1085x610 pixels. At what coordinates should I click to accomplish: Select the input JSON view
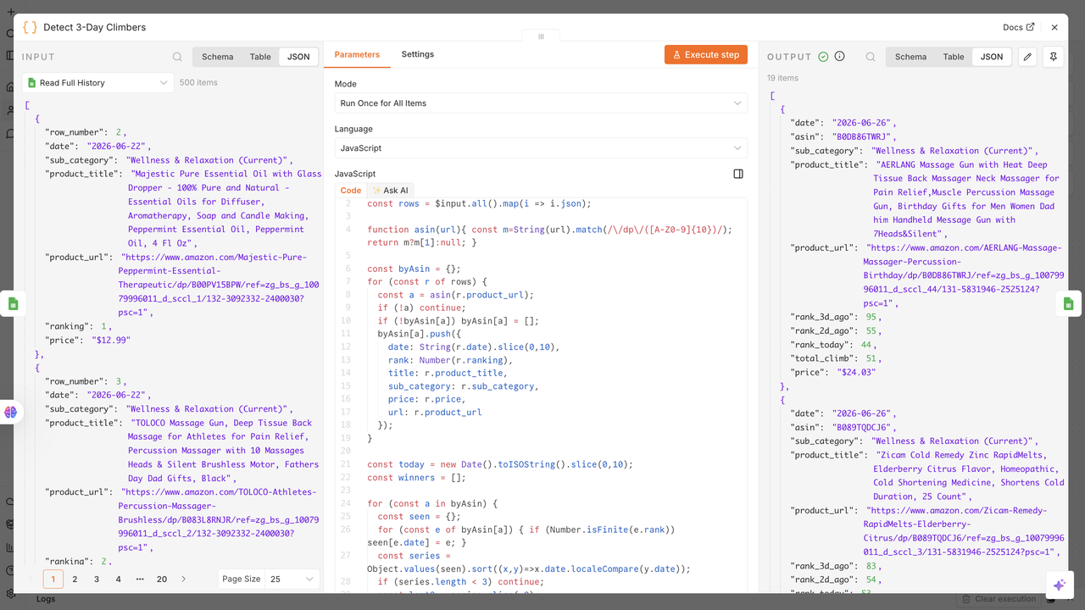point(298,57)
